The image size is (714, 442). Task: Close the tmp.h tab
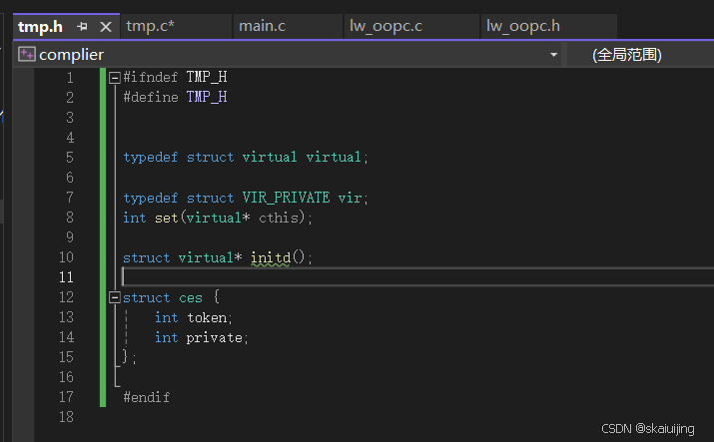(105, 27)
